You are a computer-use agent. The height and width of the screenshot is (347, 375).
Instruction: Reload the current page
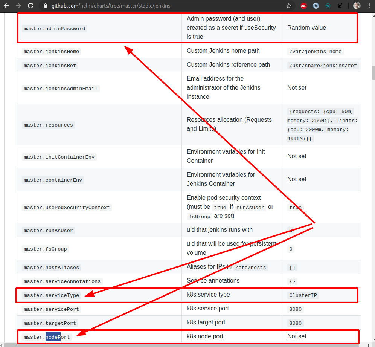click(30, 6)
